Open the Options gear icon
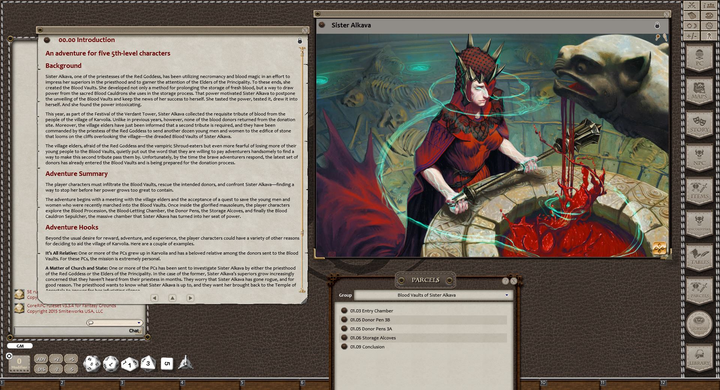Image resolution: width=720 pixels, height=390 pixels. click(709, 26)
